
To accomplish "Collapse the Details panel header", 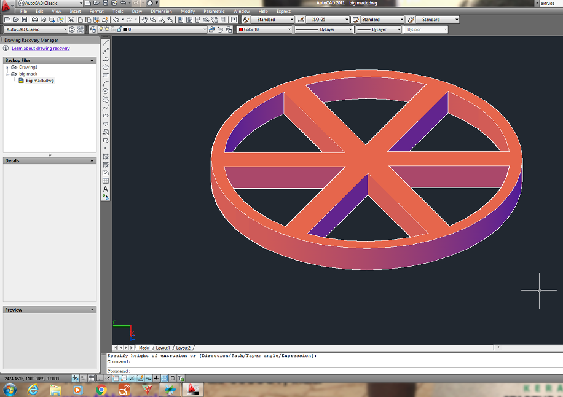I will click(50, 161).
